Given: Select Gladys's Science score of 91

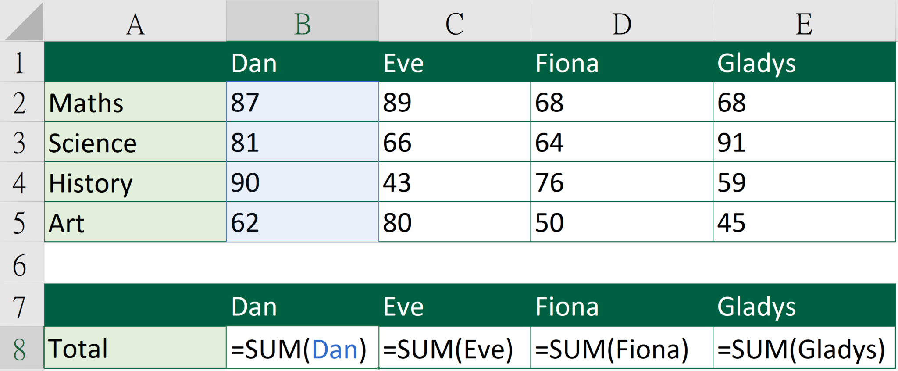Looking at the screenshot, I should pyautogui.click(x=804, y=142).
